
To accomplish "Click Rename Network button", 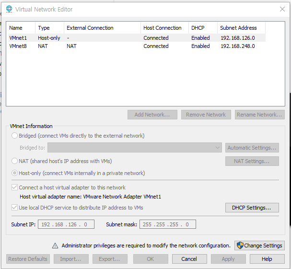I will [x=260, y=115].
